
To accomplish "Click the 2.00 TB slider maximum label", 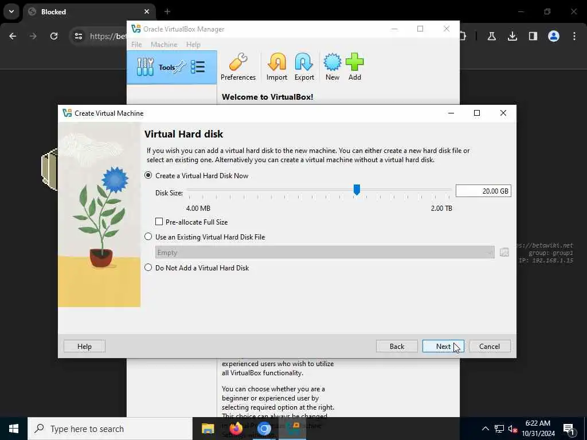I will click(x=441, y=209).
